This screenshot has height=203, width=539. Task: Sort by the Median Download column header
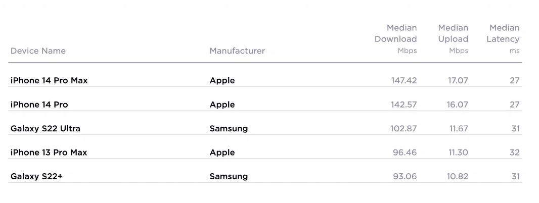pos(396,38)
